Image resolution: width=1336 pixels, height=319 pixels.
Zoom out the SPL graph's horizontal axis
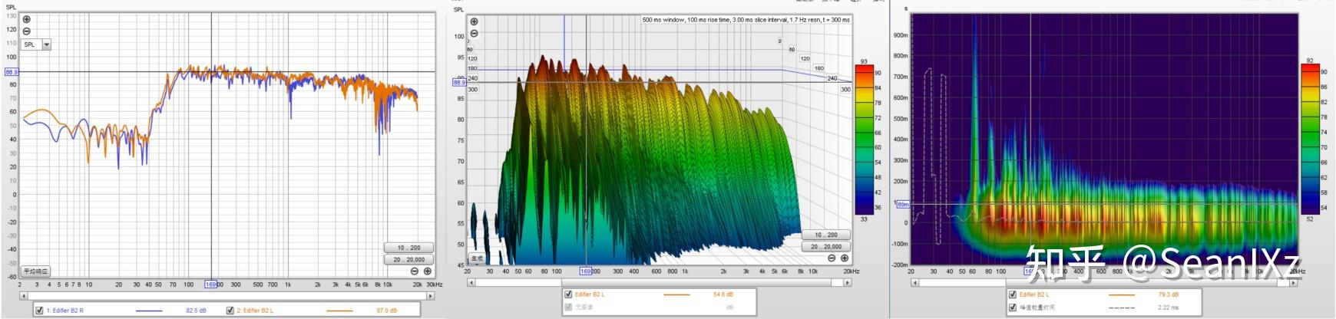[x=415, y=271]
